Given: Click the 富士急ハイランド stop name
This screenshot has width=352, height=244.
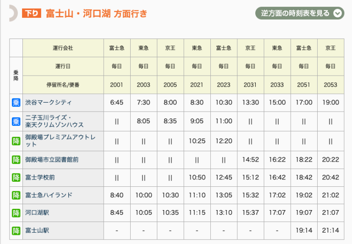Looking at the screenshot, I should coord(49,195).
